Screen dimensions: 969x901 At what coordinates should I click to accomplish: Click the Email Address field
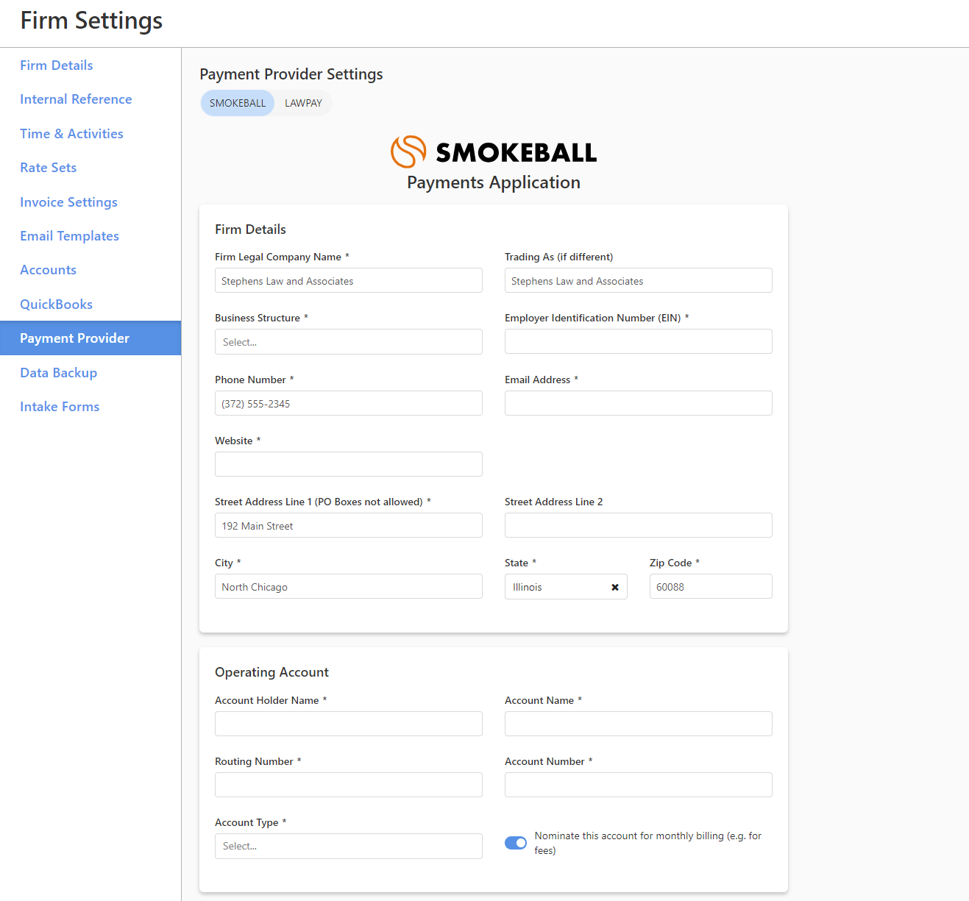tap(639, 403)
